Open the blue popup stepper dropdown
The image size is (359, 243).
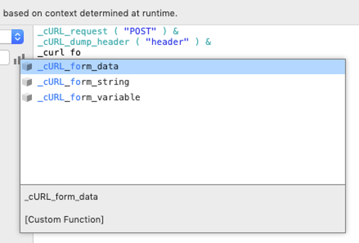coord(18,36)
